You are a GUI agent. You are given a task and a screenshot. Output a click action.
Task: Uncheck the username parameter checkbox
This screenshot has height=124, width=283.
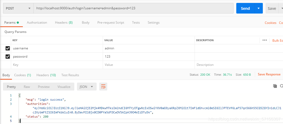click(8, 48)
